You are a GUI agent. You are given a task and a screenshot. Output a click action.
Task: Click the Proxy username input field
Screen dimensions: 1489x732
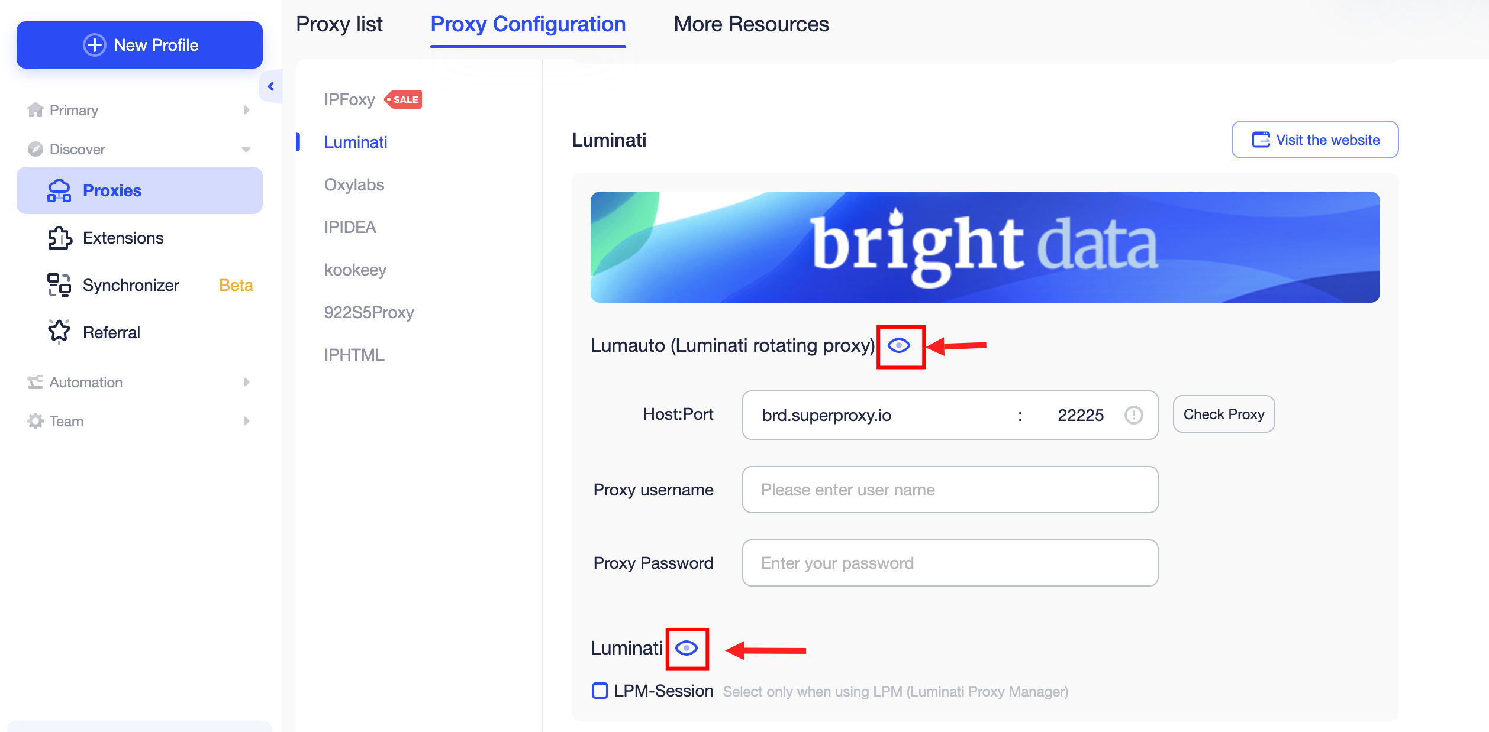pyautogui.click(x=949, y=489)
